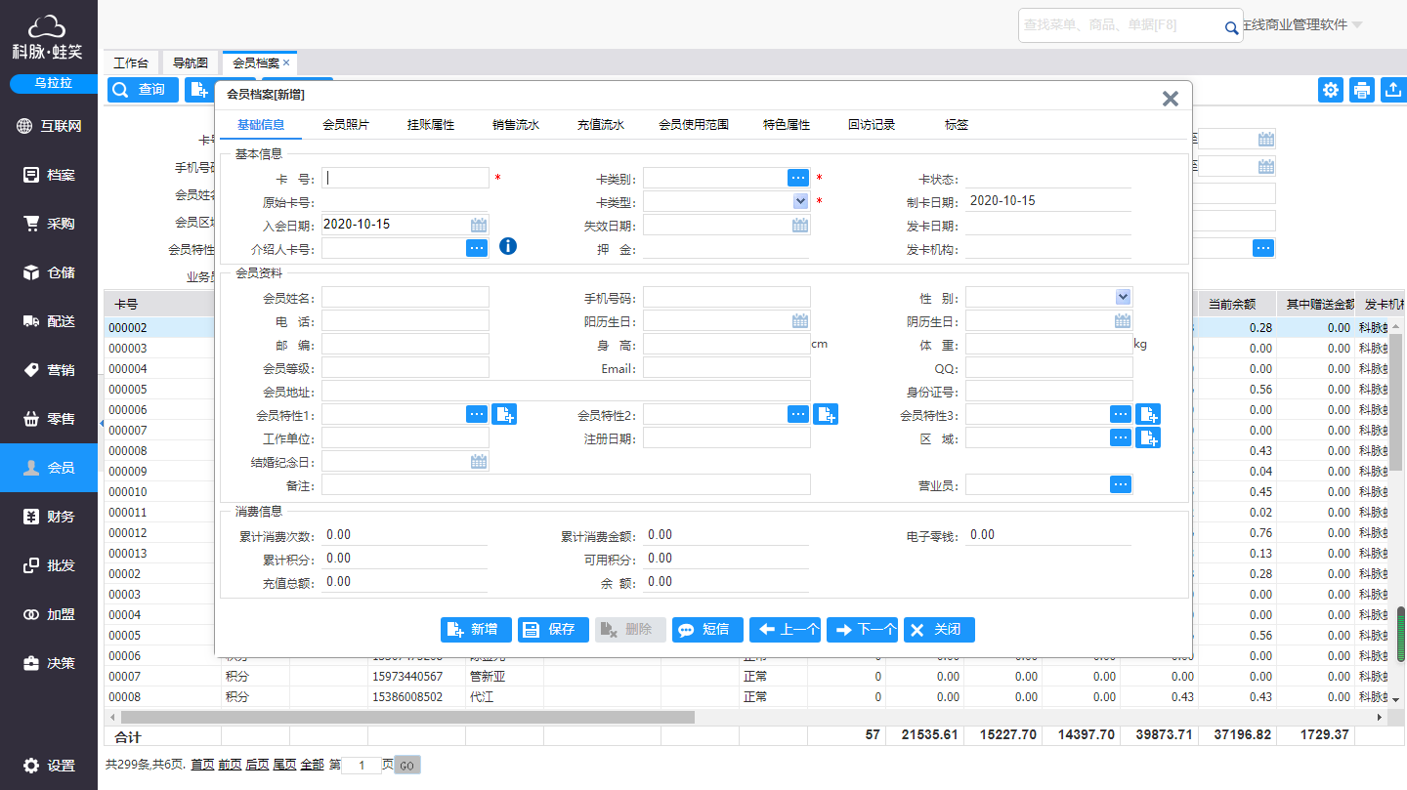Open 介绍人卡号 lookup ellipsis button
This screenshot has height=790, width=1407.
[476, 248]
